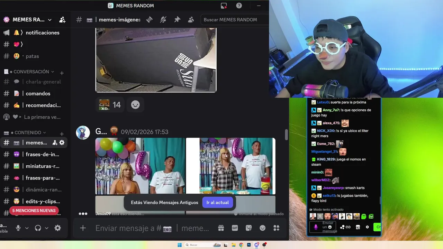Create channel in CONTENIDO category
Viewport: 443px width, 249px height.
point(62,134)
